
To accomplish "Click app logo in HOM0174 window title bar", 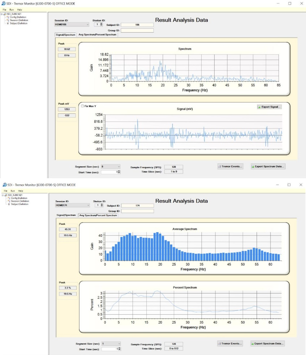I will [x=5, y=185].
